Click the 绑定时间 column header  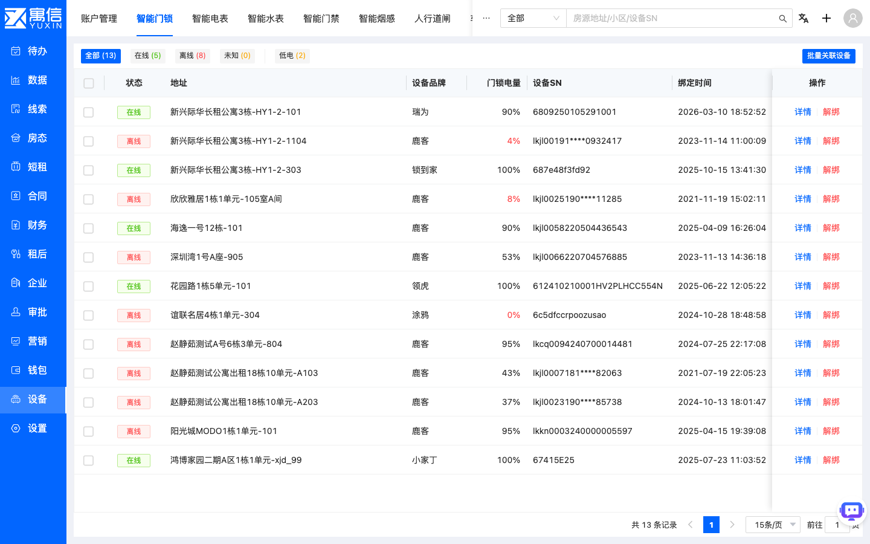(x=695, y=83)
